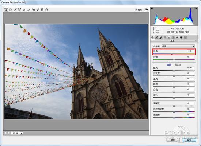Toggle highlight clipping warning in histogram
This screenshot has width=201, height=146.
click(196, 8)
